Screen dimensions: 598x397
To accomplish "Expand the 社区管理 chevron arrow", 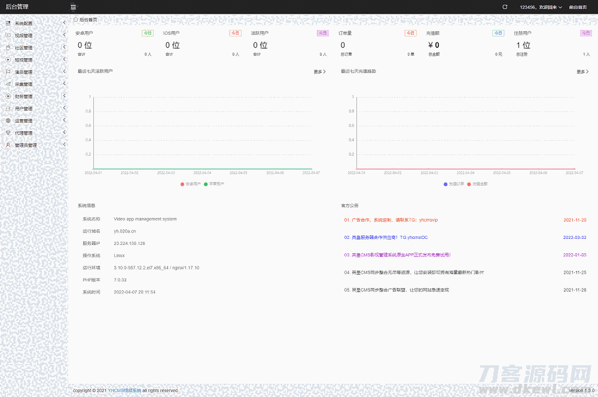I will coord(64,47).
